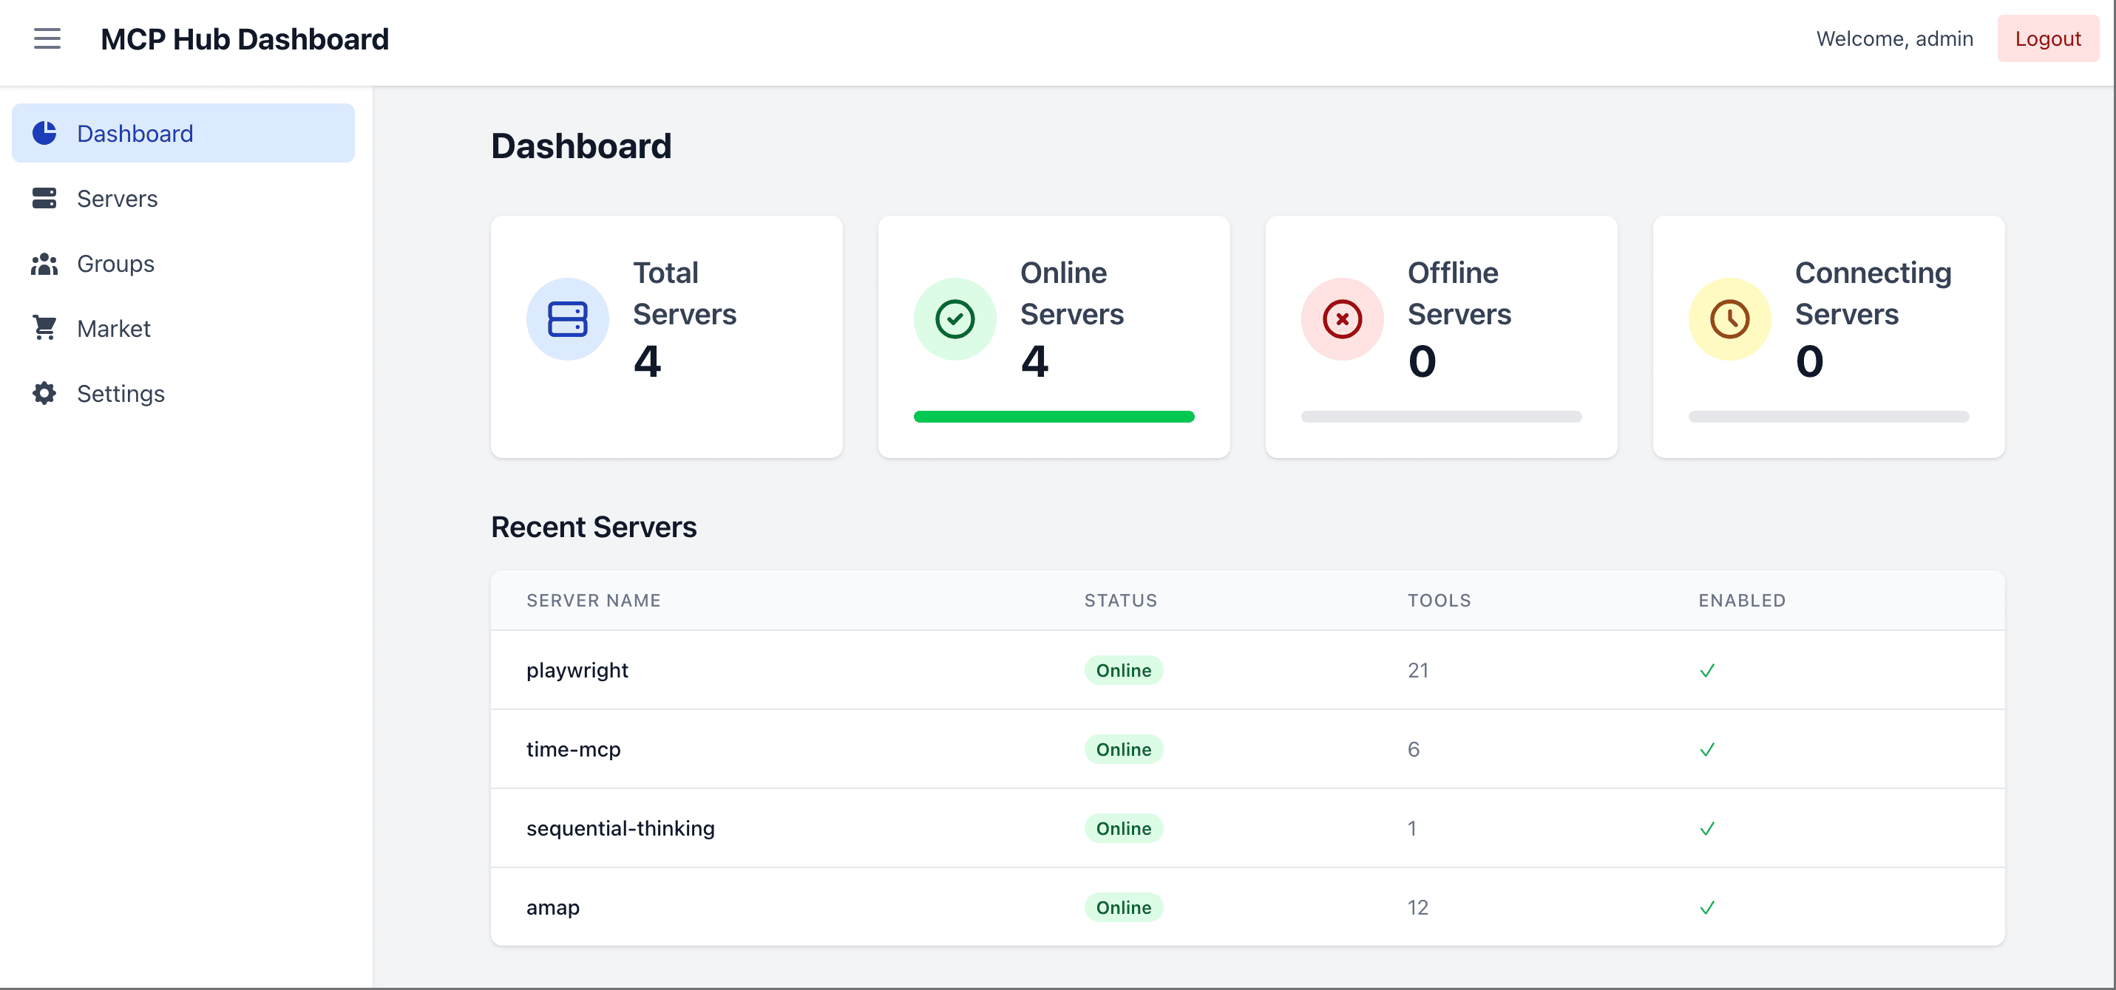Click the Settings gear icon
The image size is (2116, 990).
tap(44, 393)
